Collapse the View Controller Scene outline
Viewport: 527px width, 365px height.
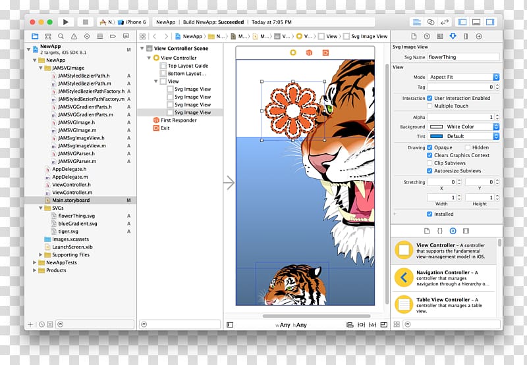coord(142,48)
